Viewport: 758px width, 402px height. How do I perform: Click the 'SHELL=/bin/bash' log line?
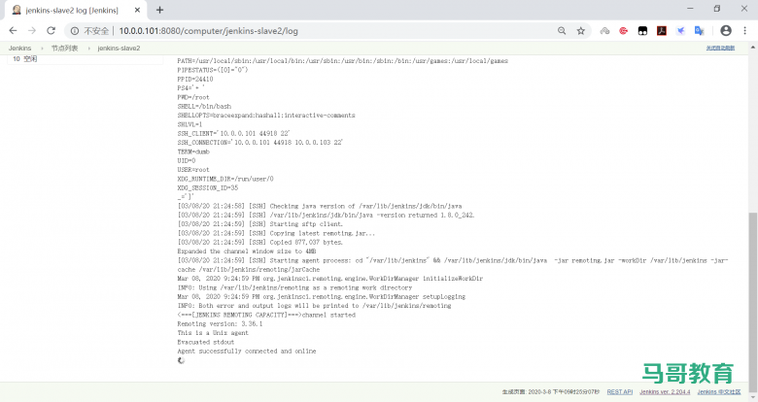coord(204,106)
